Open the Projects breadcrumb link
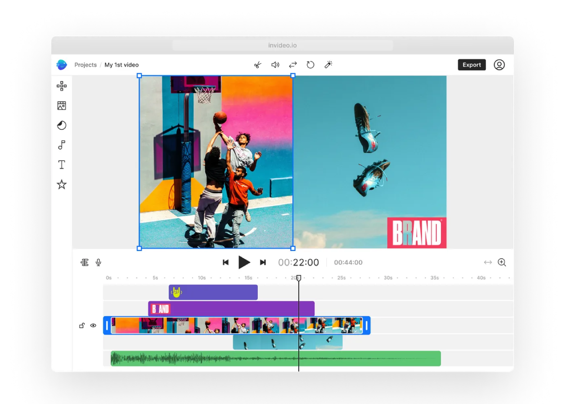The width and height of the screenshot is (567, 404). click(85, 65)
